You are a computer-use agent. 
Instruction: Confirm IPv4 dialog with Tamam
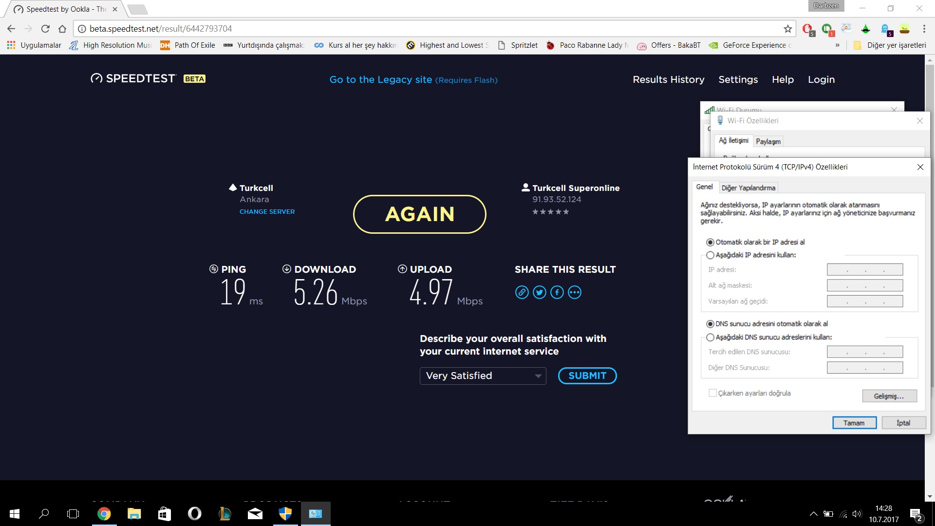point(854,423)
